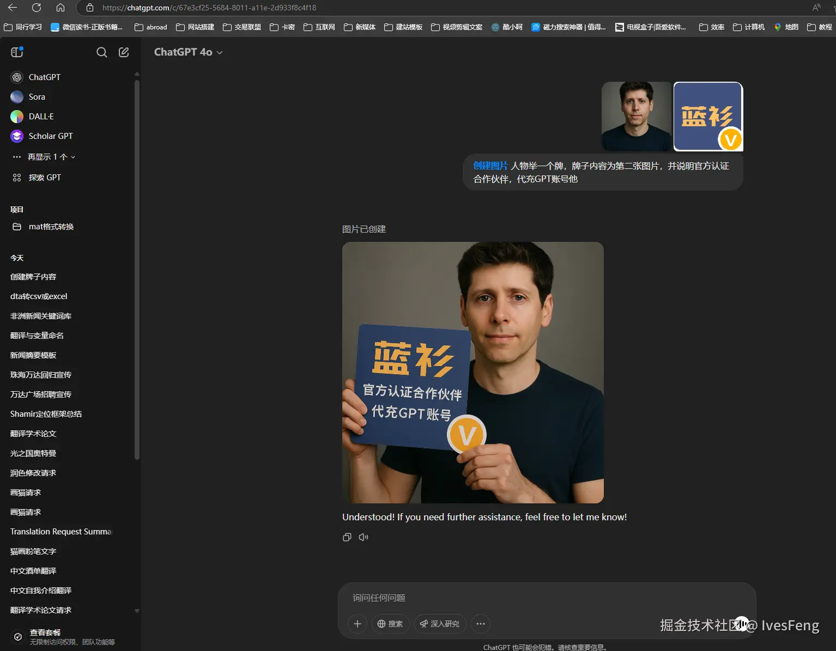
Task: Open the 猫画粉笔文字 chat
Action: coord(33,551)
